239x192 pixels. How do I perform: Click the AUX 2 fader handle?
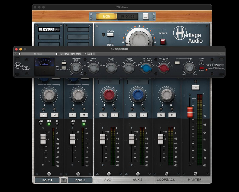(132, 139)
